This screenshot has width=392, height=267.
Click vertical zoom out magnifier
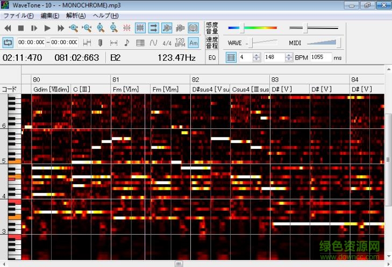click(x=113, y=28)
